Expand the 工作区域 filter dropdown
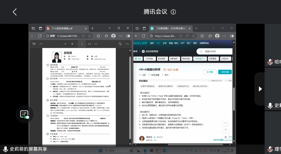 click(x=150, y=59)
